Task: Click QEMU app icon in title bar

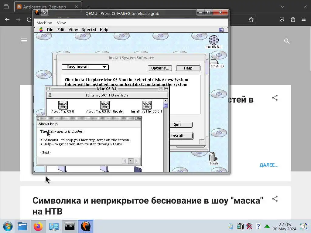Action: pos(37,12)
